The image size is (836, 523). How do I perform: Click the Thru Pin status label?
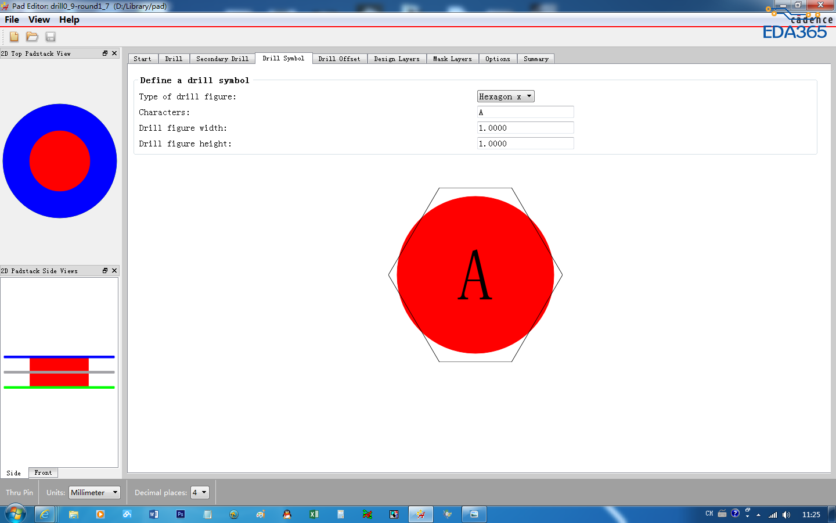(20, 492)
